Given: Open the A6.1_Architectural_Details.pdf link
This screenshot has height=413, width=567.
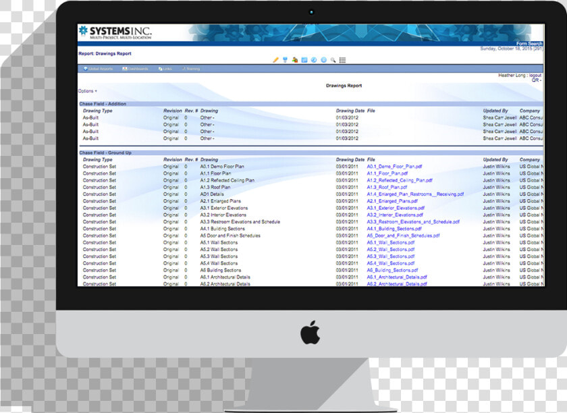Looking at the screenshot, I should tap(397, 277).
